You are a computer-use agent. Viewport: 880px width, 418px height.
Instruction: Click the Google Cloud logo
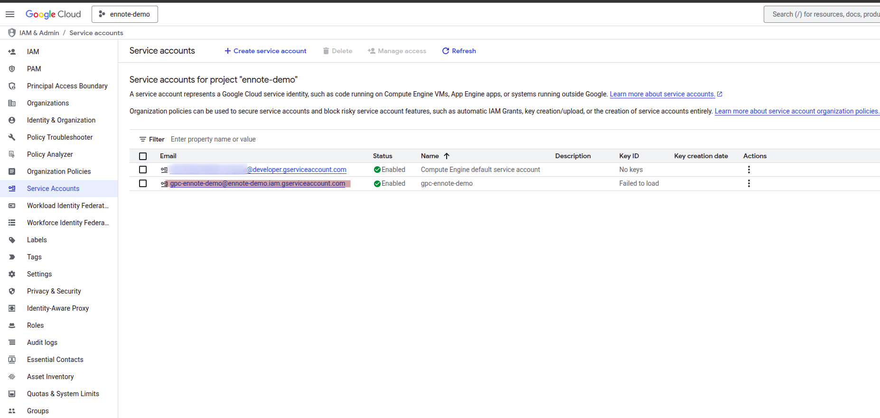53,14
